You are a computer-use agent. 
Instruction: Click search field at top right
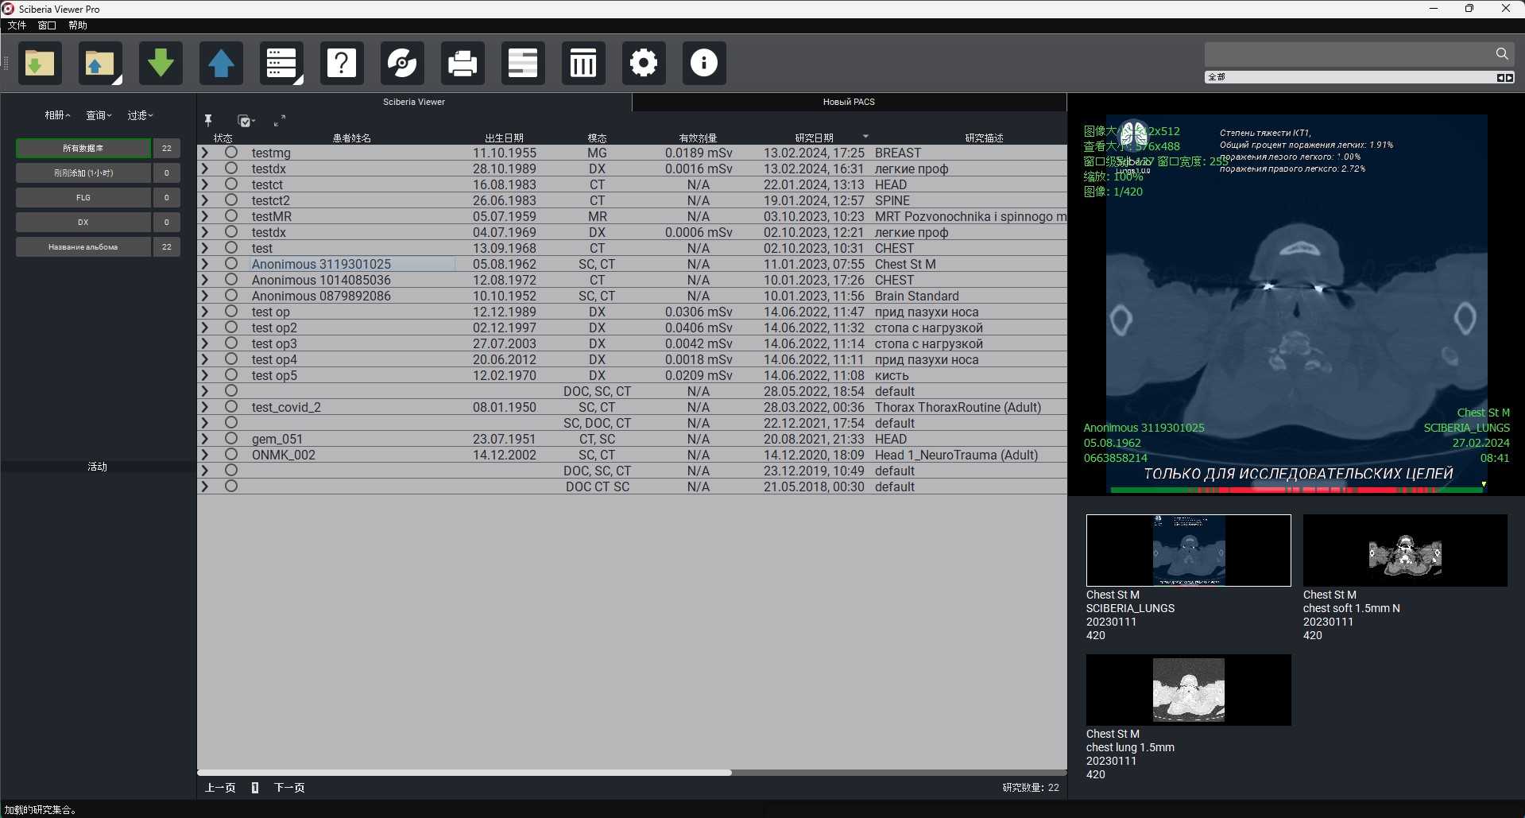(x=1349, y=54)
